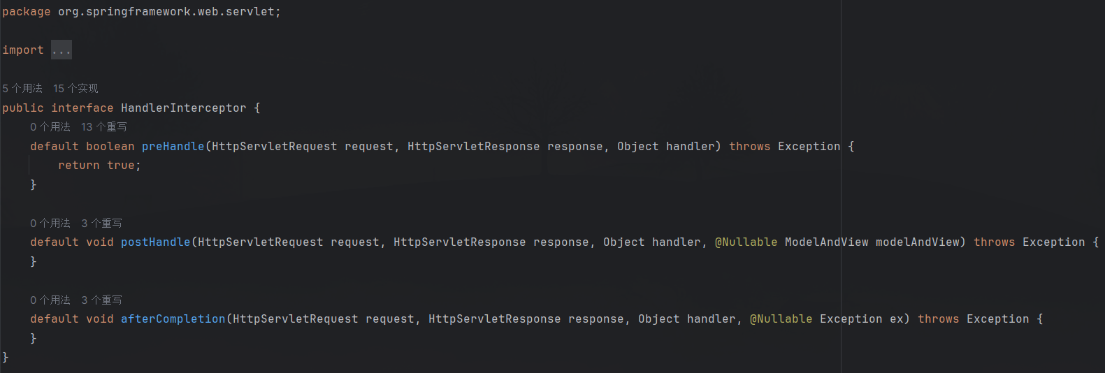
Task: Click '3 个重写' above postHandle method
Action: 101,224
